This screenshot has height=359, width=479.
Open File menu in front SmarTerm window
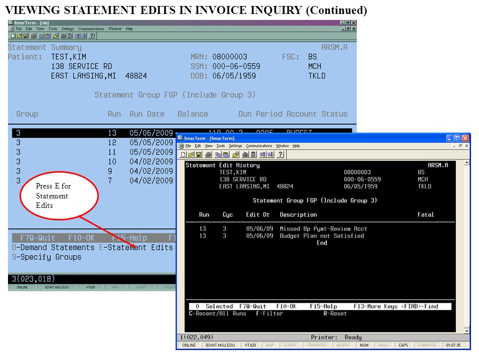(188, 146)
